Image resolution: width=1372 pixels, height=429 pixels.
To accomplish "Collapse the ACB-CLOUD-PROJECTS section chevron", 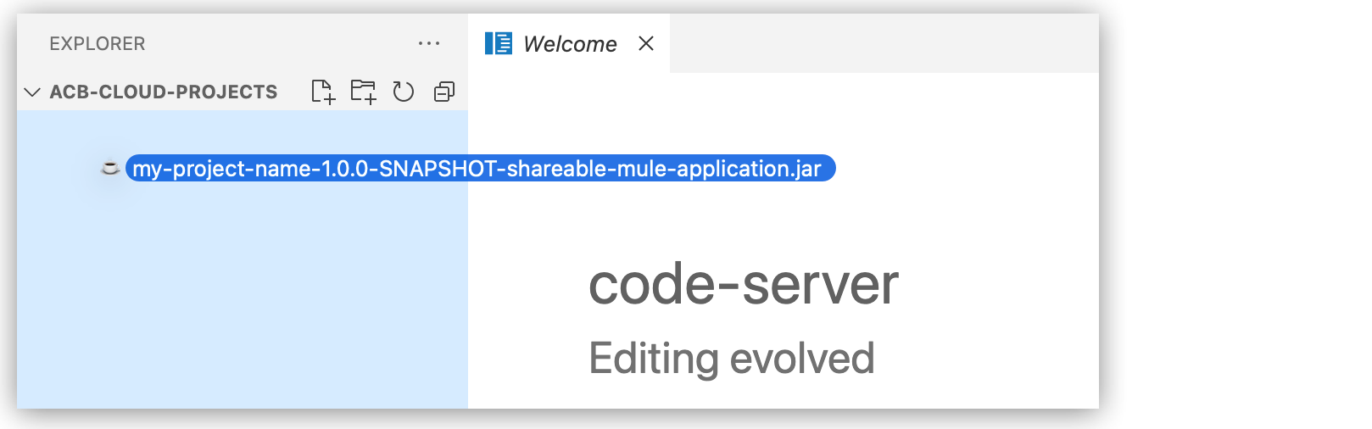I will (x=32, y=92).
